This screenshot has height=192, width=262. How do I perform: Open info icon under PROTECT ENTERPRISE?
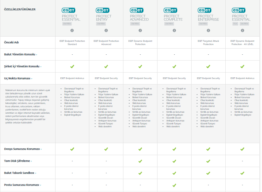click(208, 30)
